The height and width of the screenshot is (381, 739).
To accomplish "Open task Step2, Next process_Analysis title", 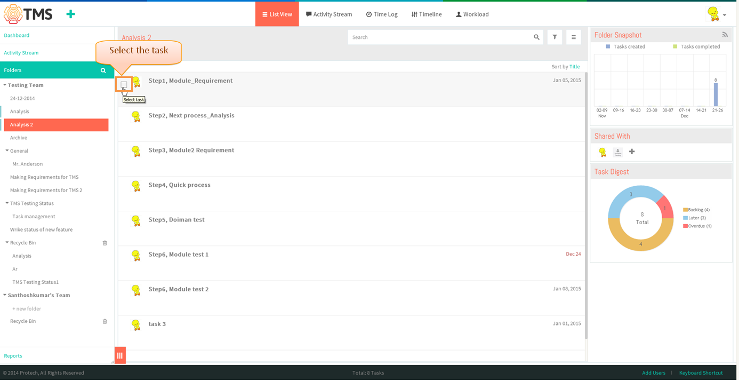I will pos(191,115).
